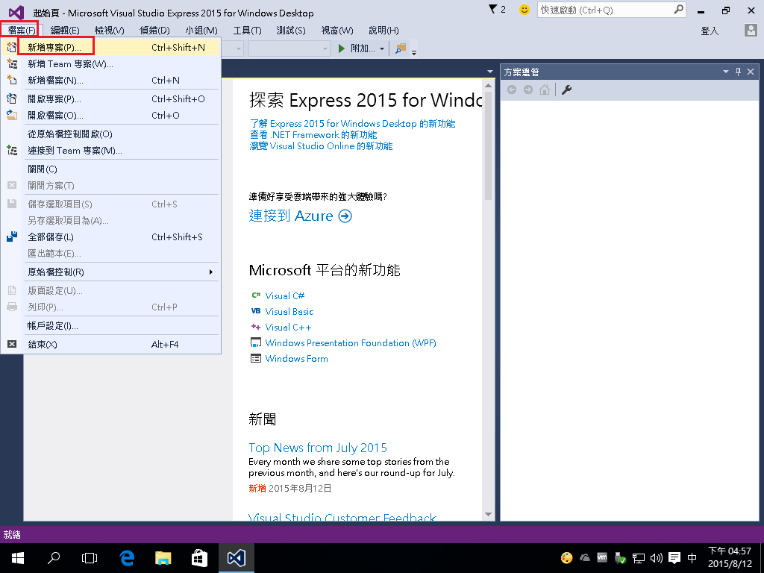Open the Solution Explorer window options dropdown
The width and height of the screenshot is (764, 573).
(725, 72)
